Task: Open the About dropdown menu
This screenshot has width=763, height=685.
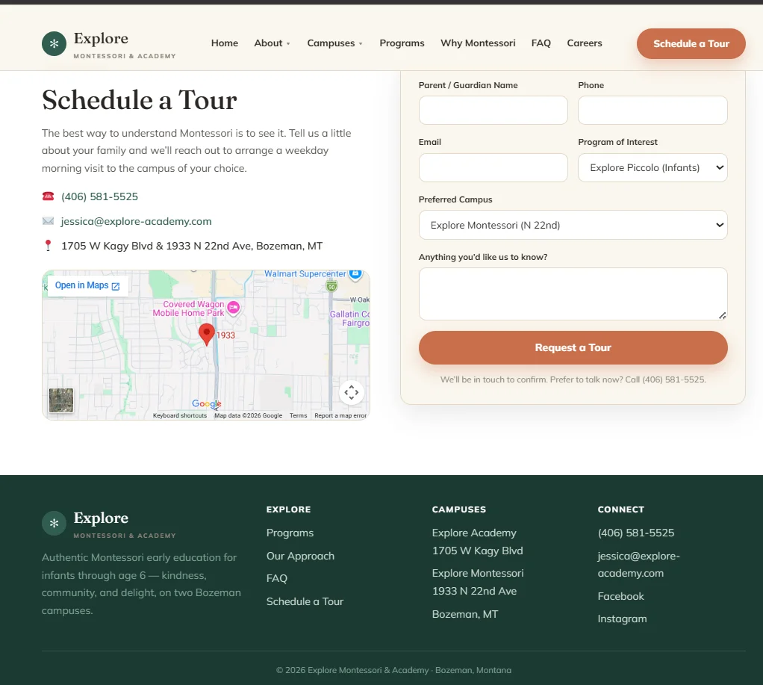Action: [272, 43]
